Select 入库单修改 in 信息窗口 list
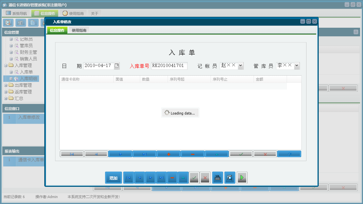 23,118
